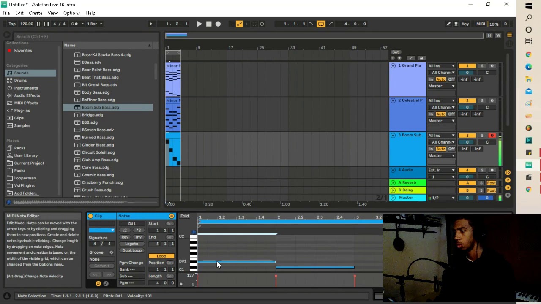The width and height of the screenshot is (541, 304).
Task: Select the Plug-Ins category
Action: pos(22,111)
